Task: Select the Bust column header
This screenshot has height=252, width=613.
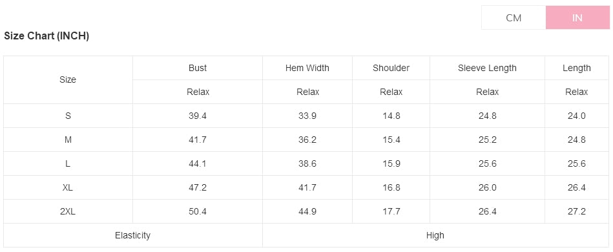Action: click(198, 68)
